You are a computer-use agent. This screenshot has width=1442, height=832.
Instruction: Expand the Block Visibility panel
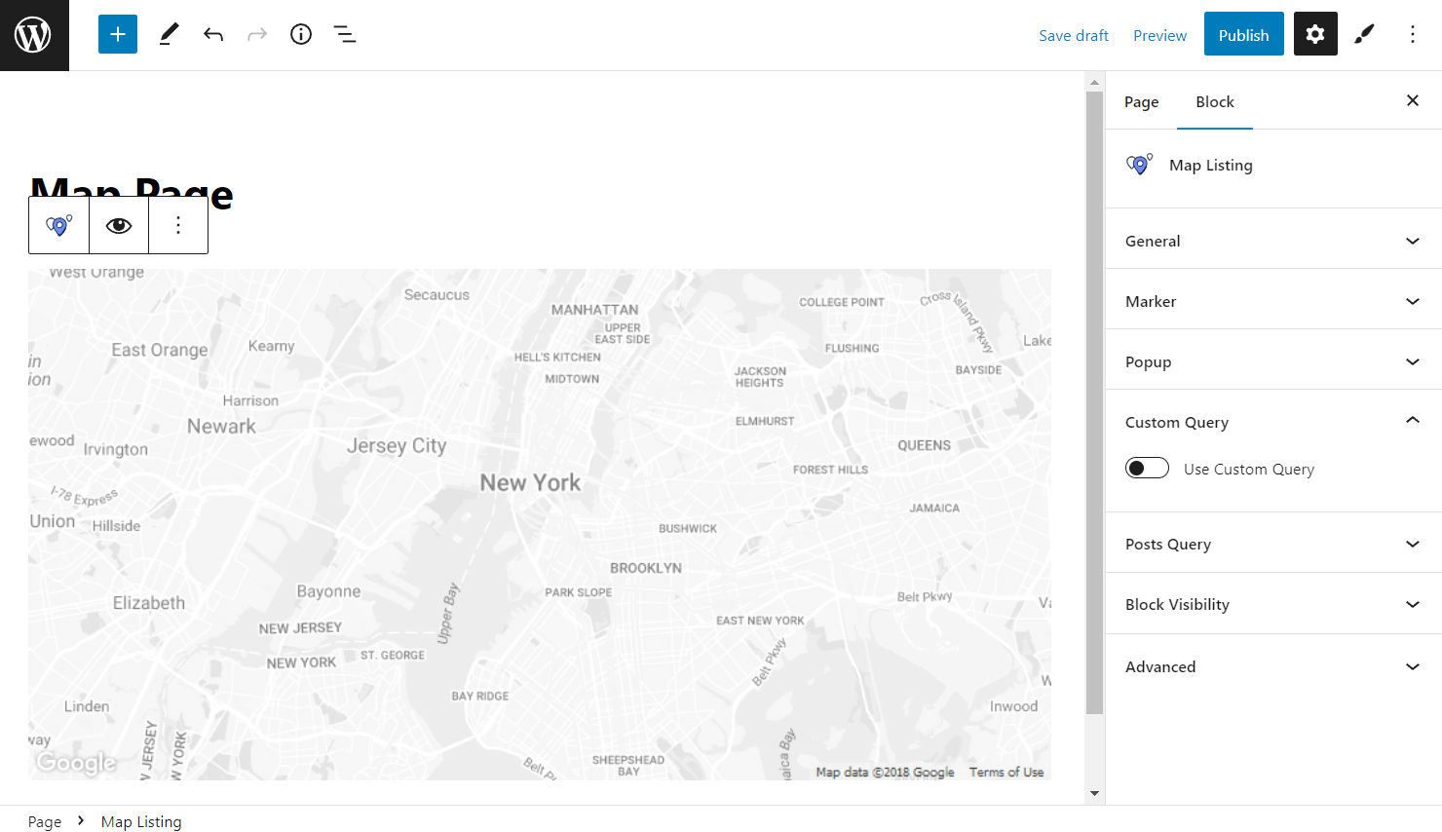pyautogui.click(x=1273, y=604)
